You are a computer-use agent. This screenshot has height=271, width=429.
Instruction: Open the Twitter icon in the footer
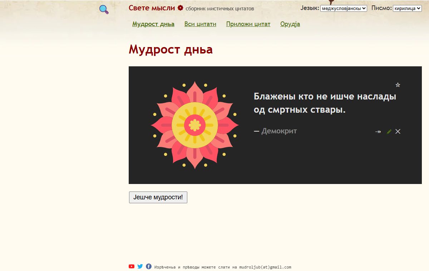pos(140,266)
